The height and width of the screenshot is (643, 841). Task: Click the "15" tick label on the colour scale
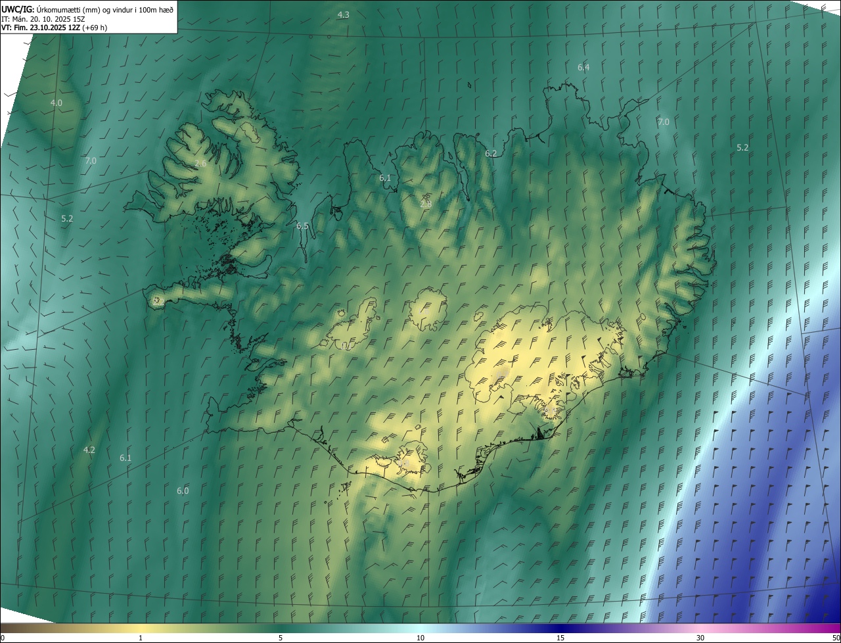pyautogui.click(x=560, y=638)
